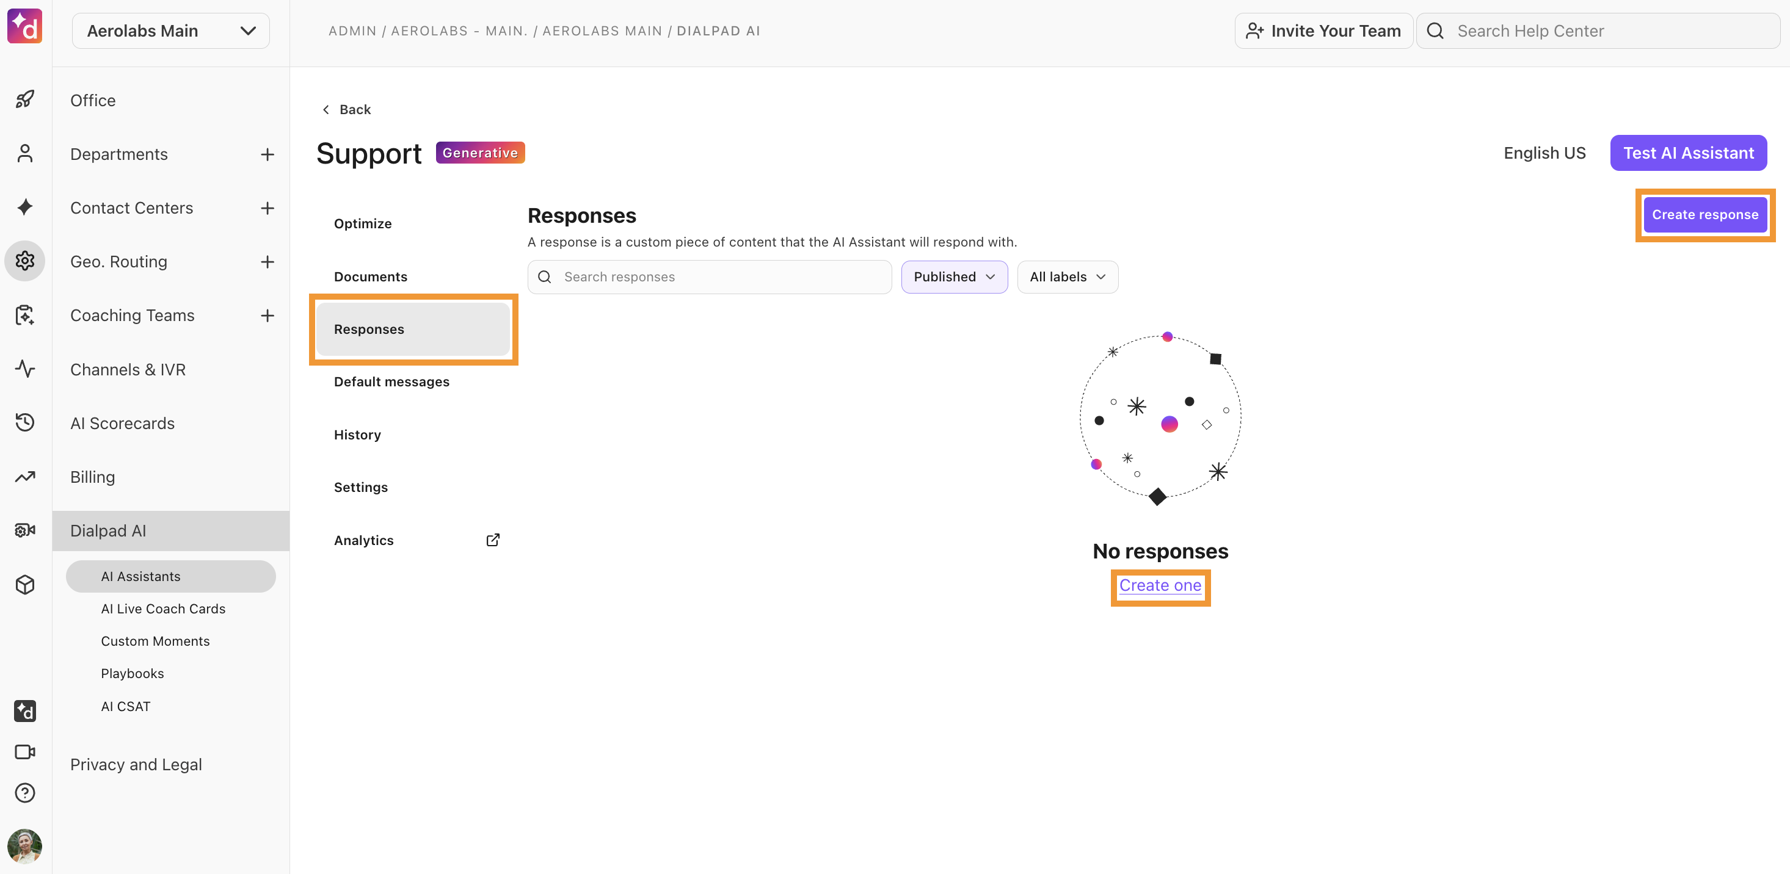Open Coaching Teams in the sidebar
Image resolution: width=1790 pixels, height=874 pixels.
coord(132,316)
